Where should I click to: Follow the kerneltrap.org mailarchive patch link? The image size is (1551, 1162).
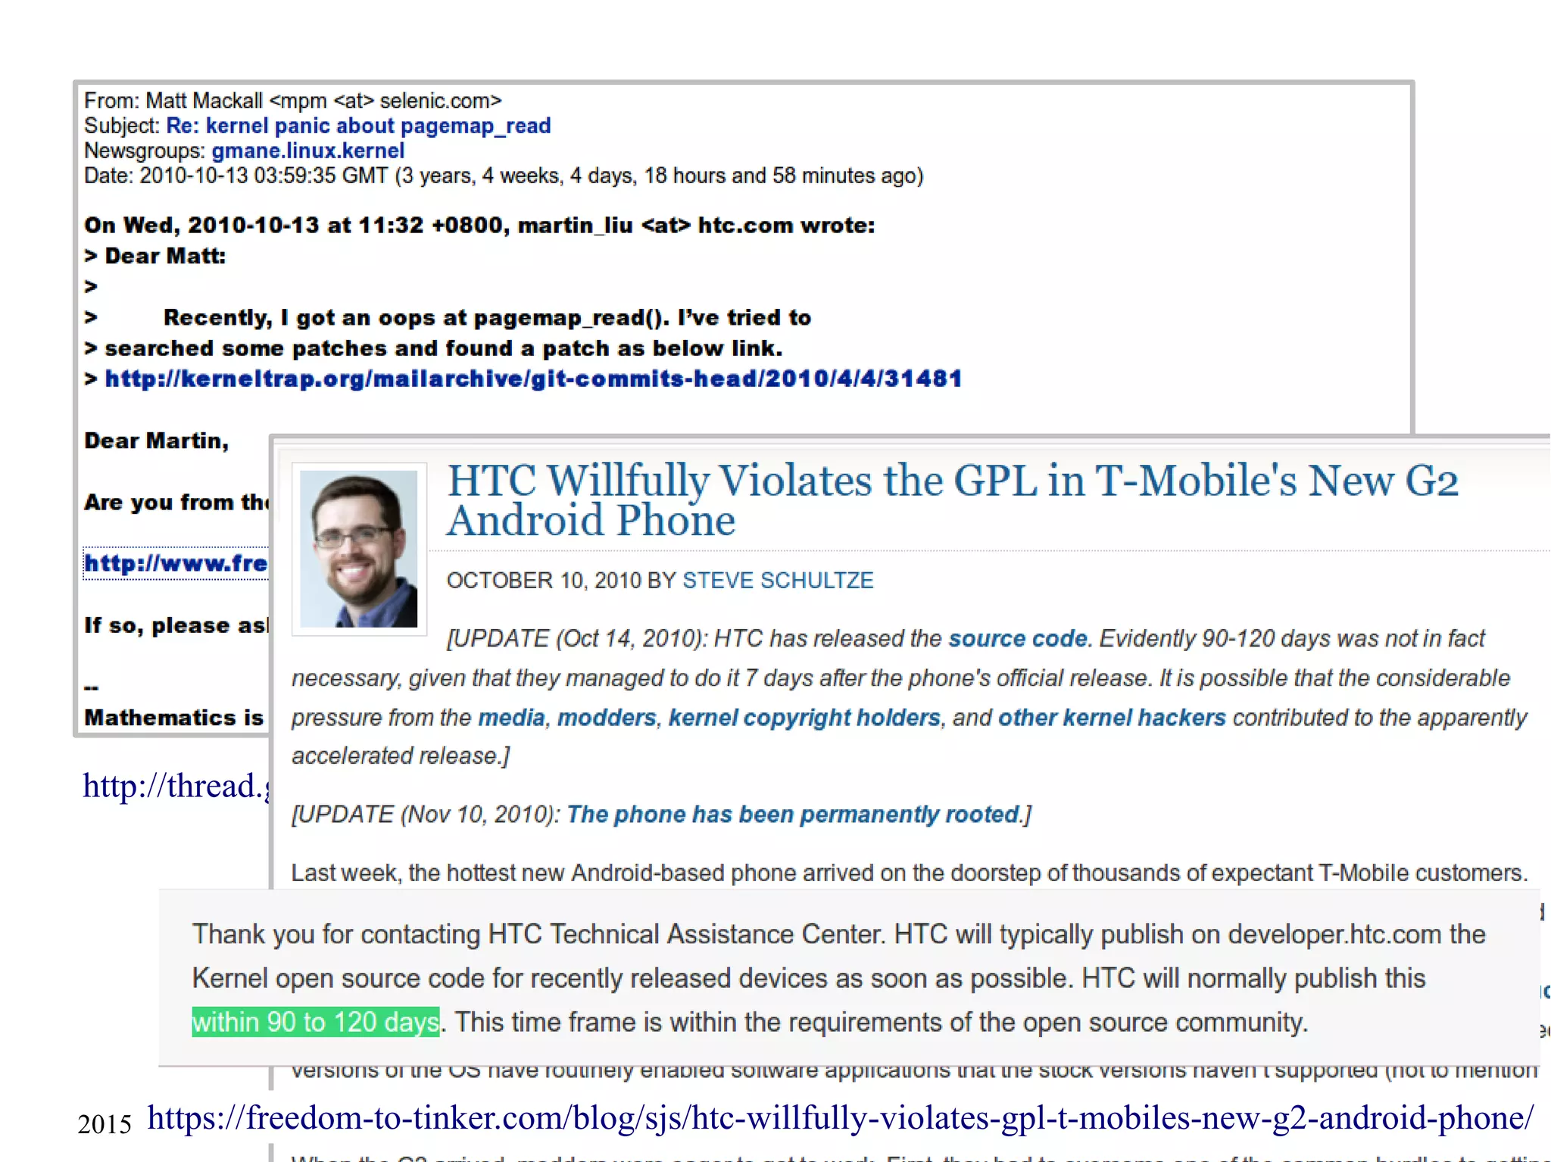[x=533, y=379]
